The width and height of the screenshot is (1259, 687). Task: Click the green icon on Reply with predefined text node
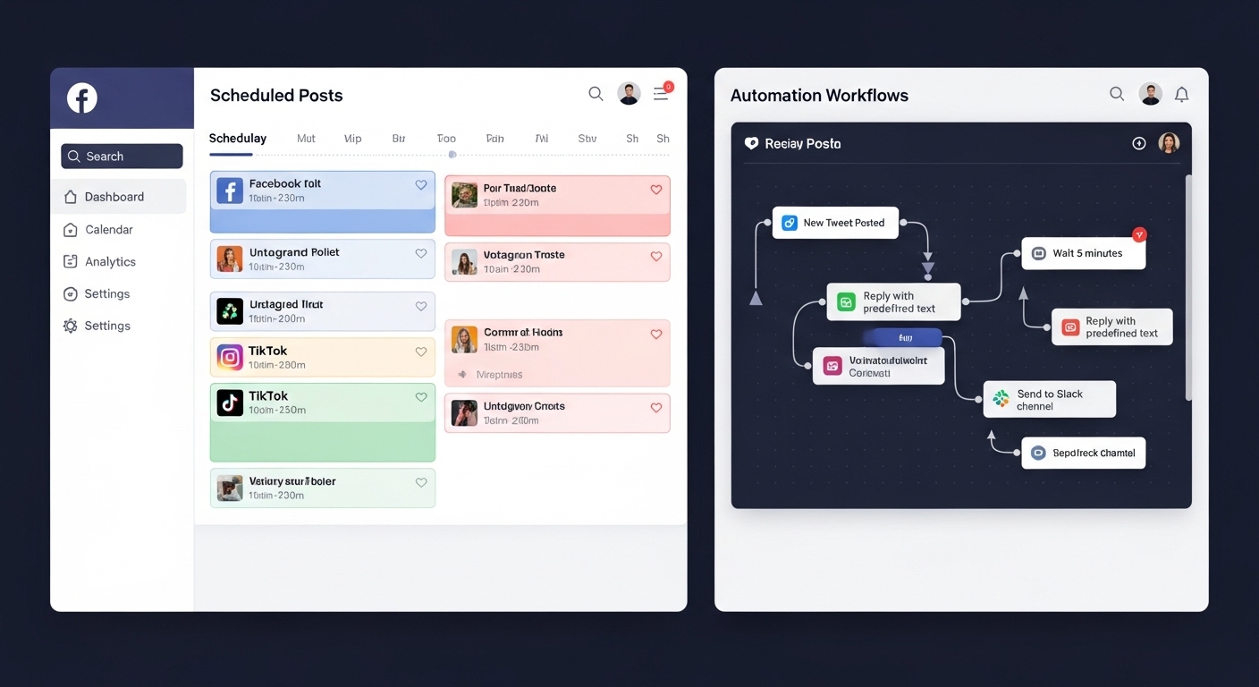point(846,302)
